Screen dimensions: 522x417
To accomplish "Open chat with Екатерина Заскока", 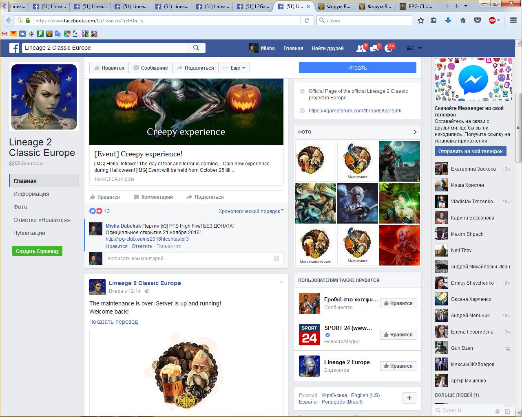I will (472, 169).
